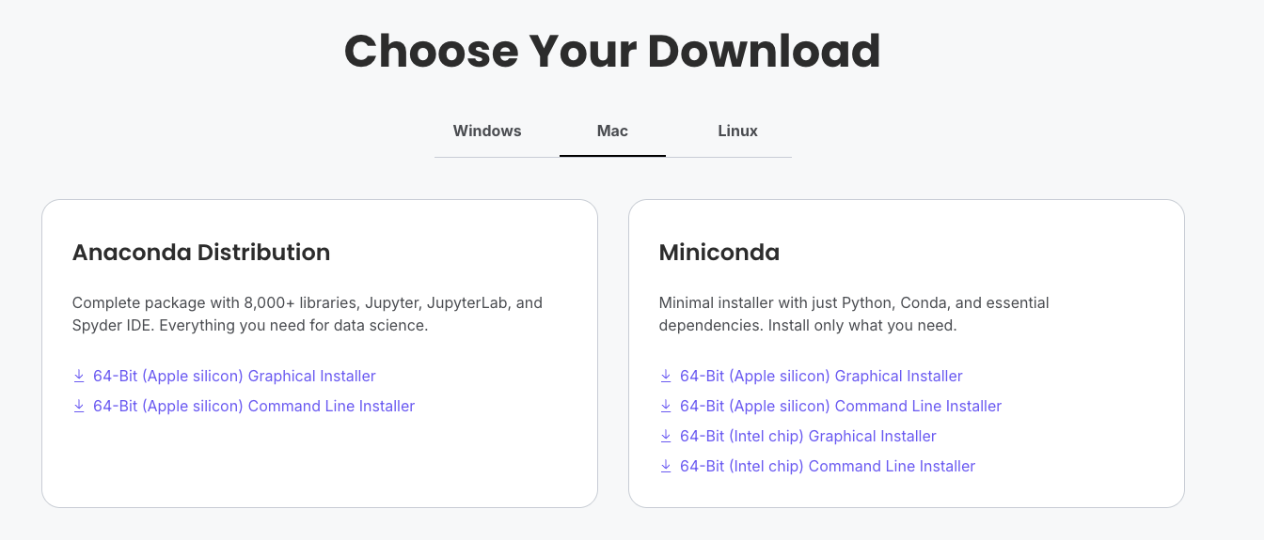Click download icon beside Miniconda Apple silicon Command Line
This screenshot has width=1264, height=540.
pos(666,407)
